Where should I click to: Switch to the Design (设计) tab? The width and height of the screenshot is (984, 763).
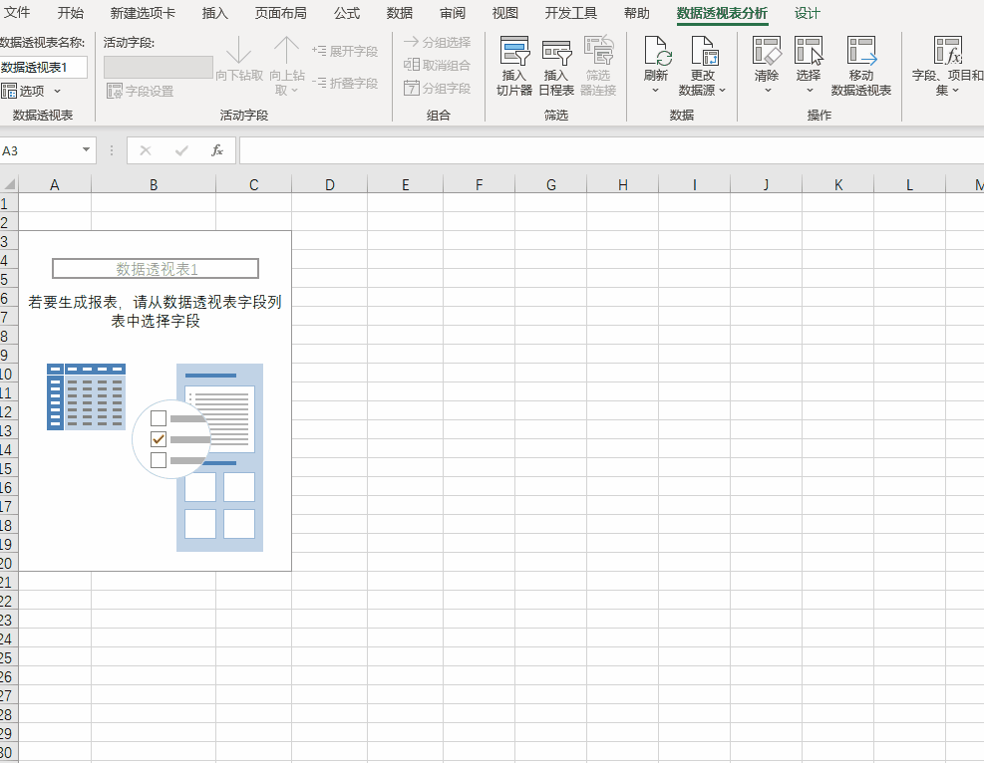click(807, 13)
